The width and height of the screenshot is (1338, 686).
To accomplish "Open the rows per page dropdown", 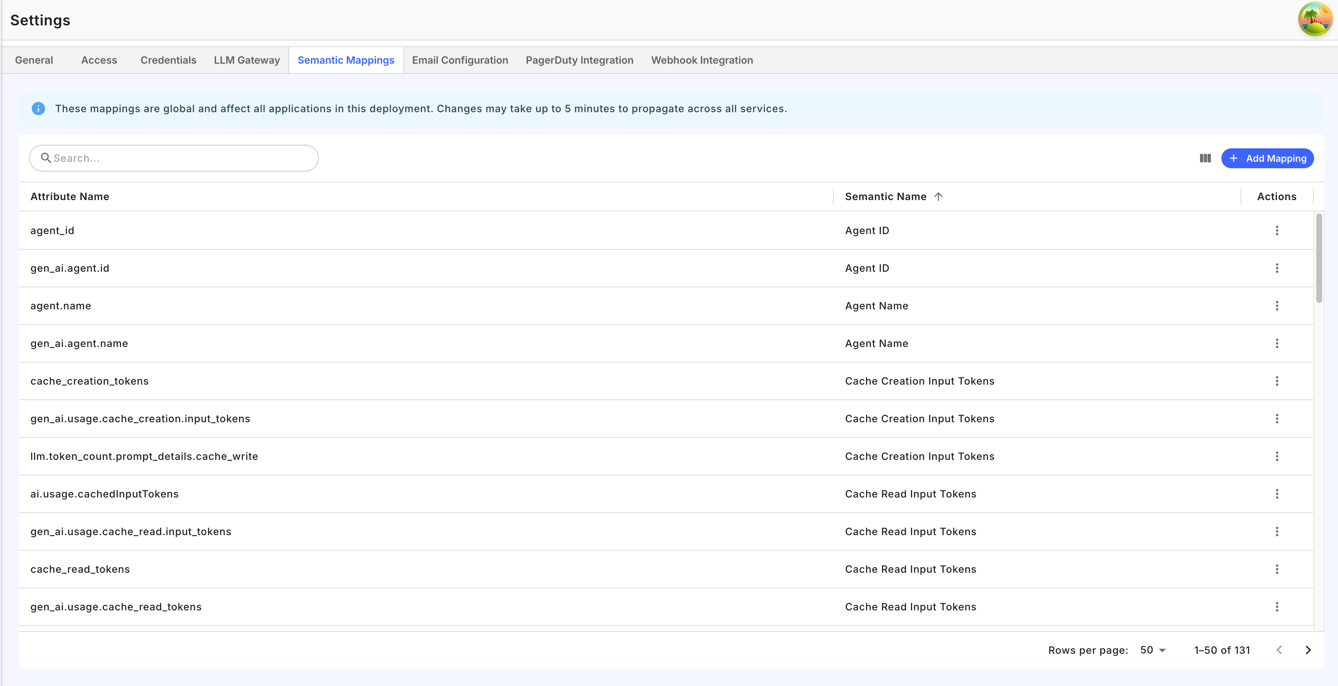I will tap(1153, 650).
